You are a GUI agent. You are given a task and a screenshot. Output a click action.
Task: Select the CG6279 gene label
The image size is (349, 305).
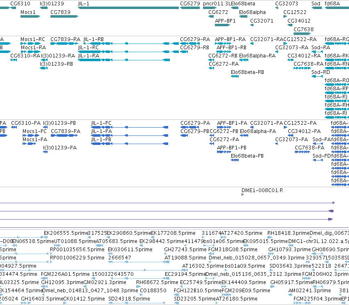pyautogui.click(x=190, y=4)
